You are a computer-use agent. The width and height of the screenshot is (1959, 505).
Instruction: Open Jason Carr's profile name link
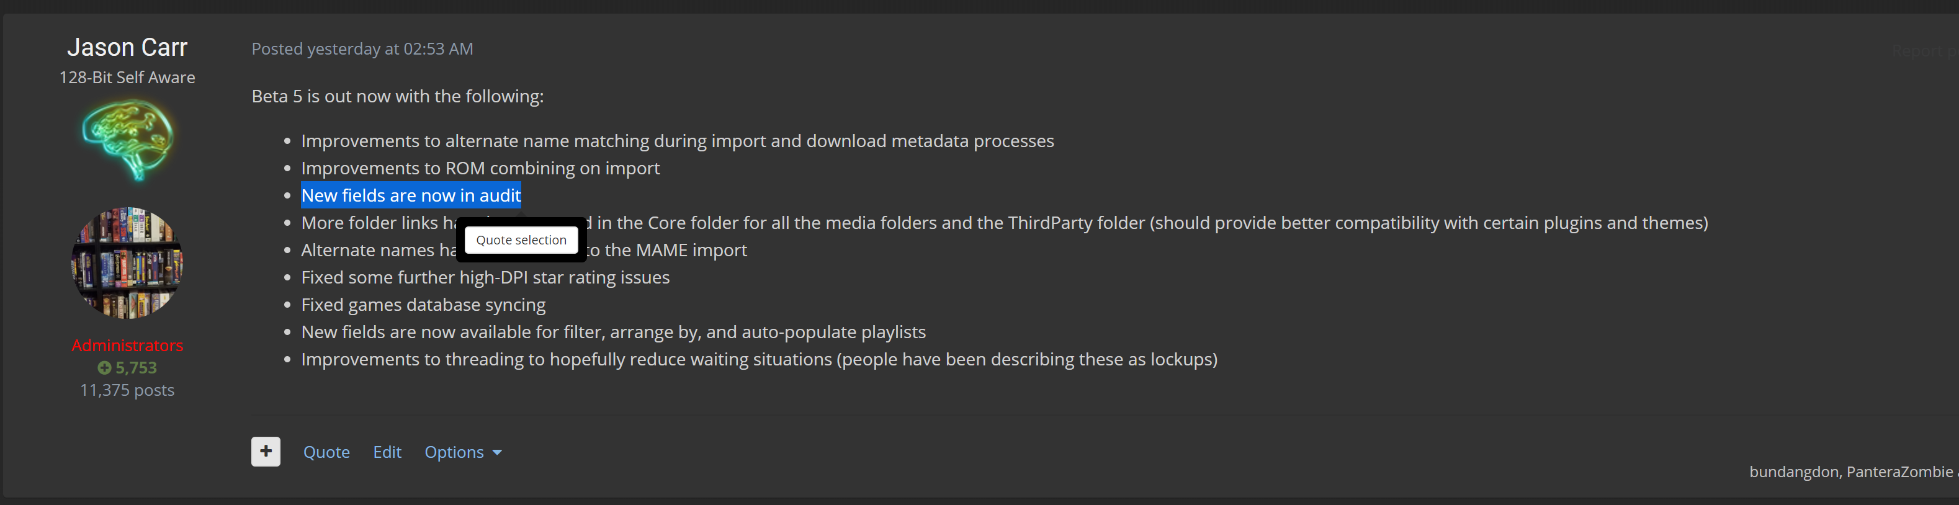click(x=127, y=47)
